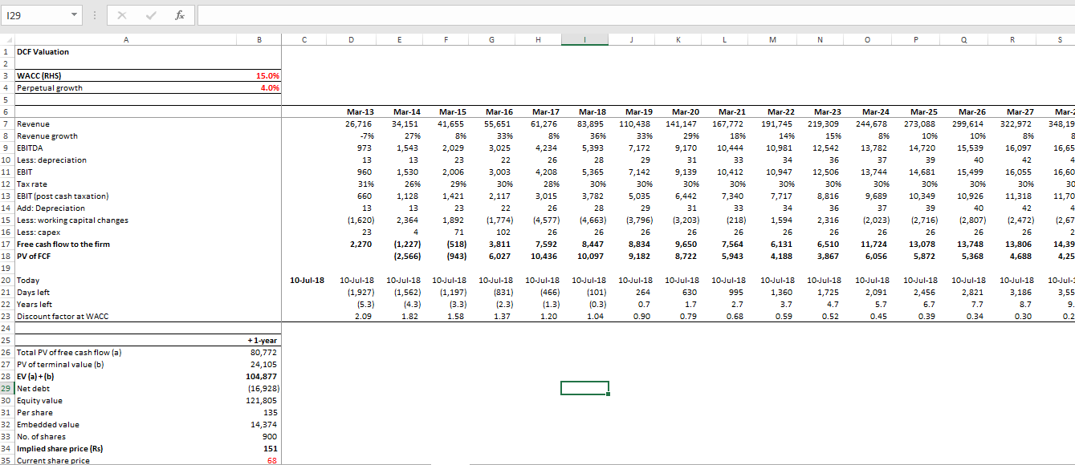
Task: Select column D header
Action: point(352,38)
